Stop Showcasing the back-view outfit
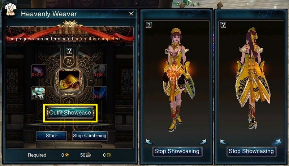This screenshot has width=289, height=166. 251,151
